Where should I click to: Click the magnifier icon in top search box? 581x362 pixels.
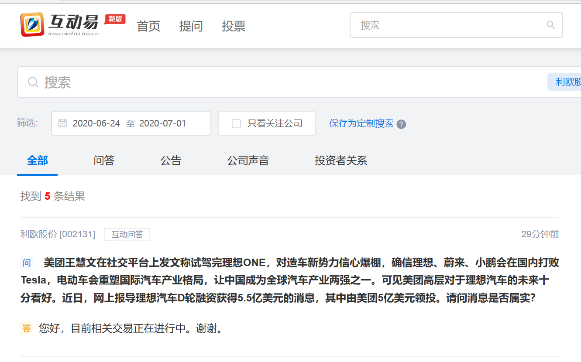(x=550, y=25)
